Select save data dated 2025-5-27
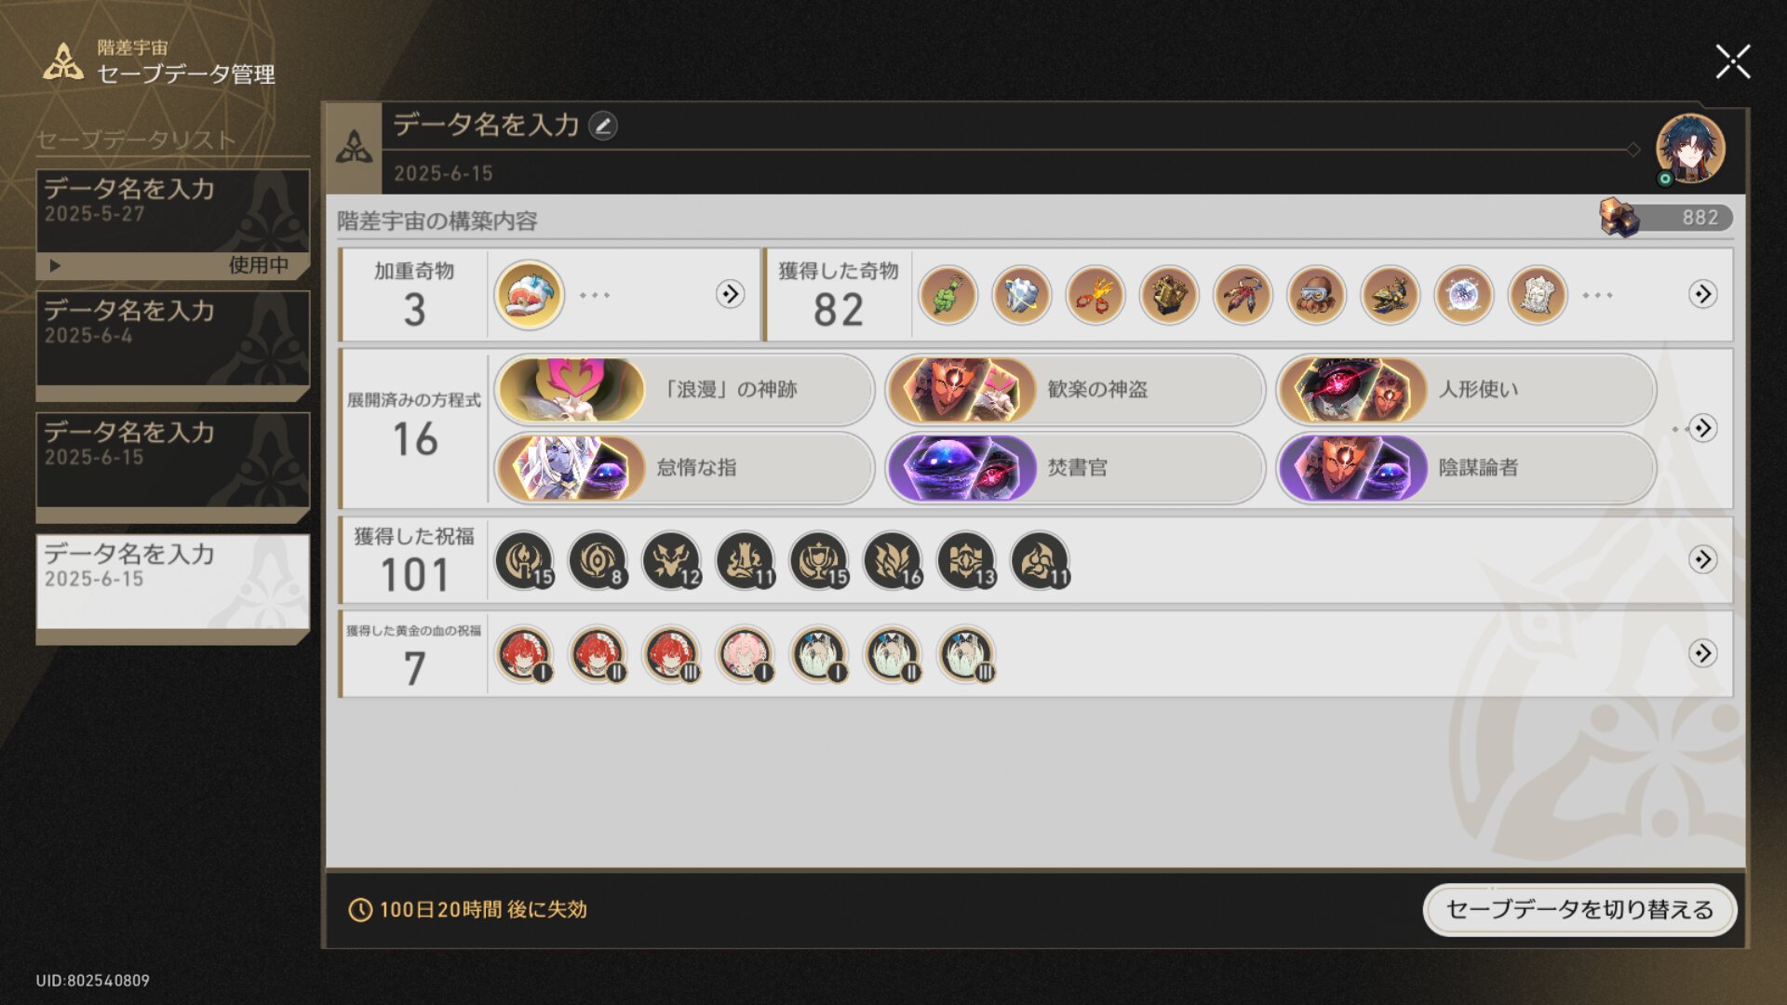Image resolution: width=1787 pixels, height=1005 pixels. tap(173, 223)
